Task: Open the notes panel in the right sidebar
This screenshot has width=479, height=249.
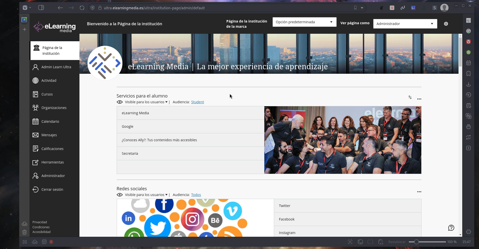Action: click(x=469, y=105)
